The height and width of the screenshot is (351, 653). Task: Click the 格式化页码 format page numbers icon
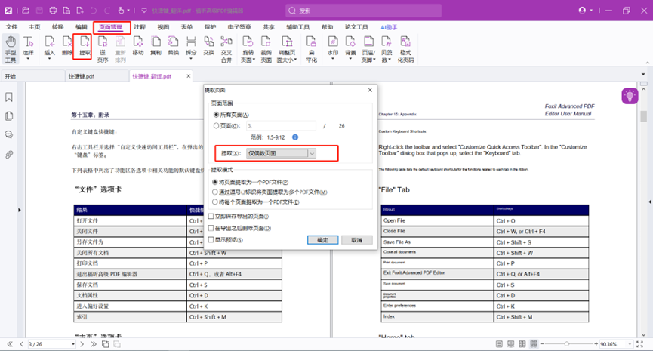pyautogui.click(x=405, y=49)
